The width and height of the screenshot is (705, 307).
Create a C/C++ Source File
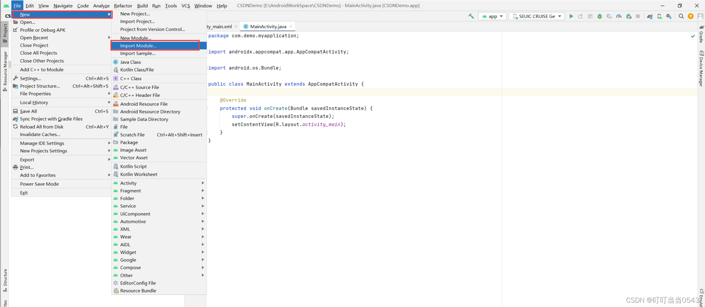click(159, 88)
